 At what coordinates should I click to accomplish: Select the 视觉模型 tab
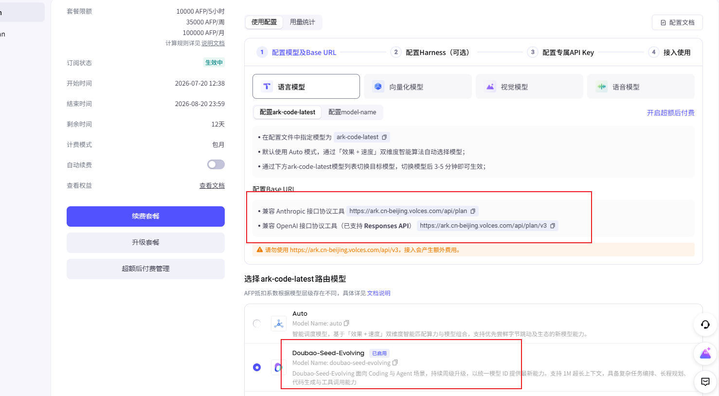point(529,87)
